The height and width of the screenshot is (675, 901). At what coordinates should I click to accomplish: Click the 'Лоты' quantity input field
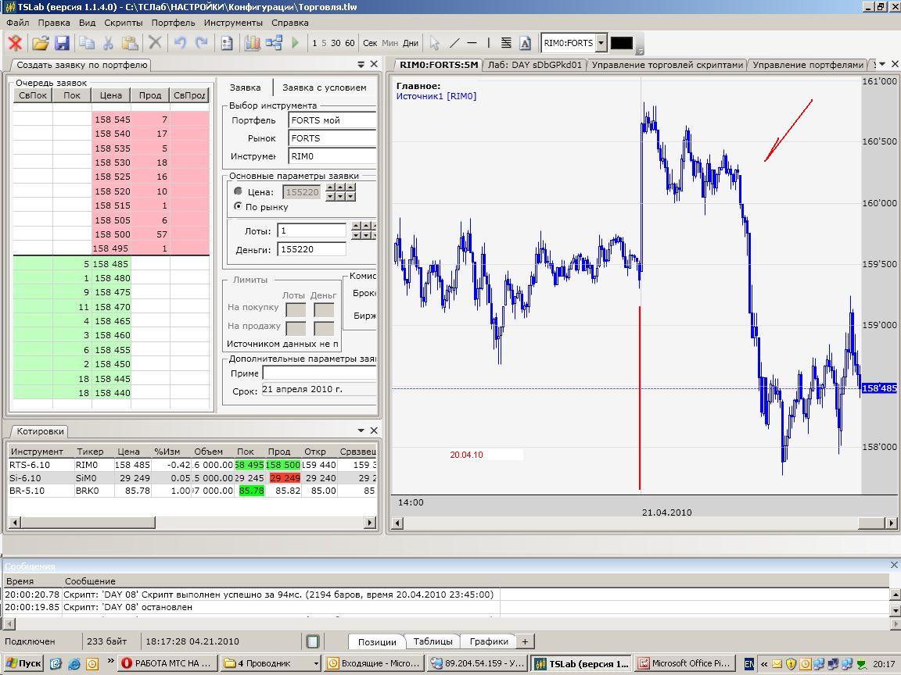pos(312,230)
